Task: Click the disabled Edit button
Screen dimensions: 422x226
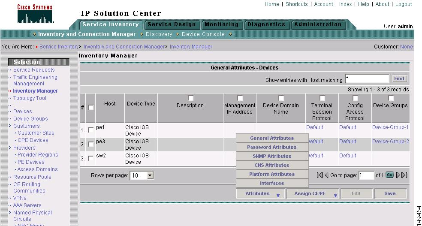Action: 356,193
